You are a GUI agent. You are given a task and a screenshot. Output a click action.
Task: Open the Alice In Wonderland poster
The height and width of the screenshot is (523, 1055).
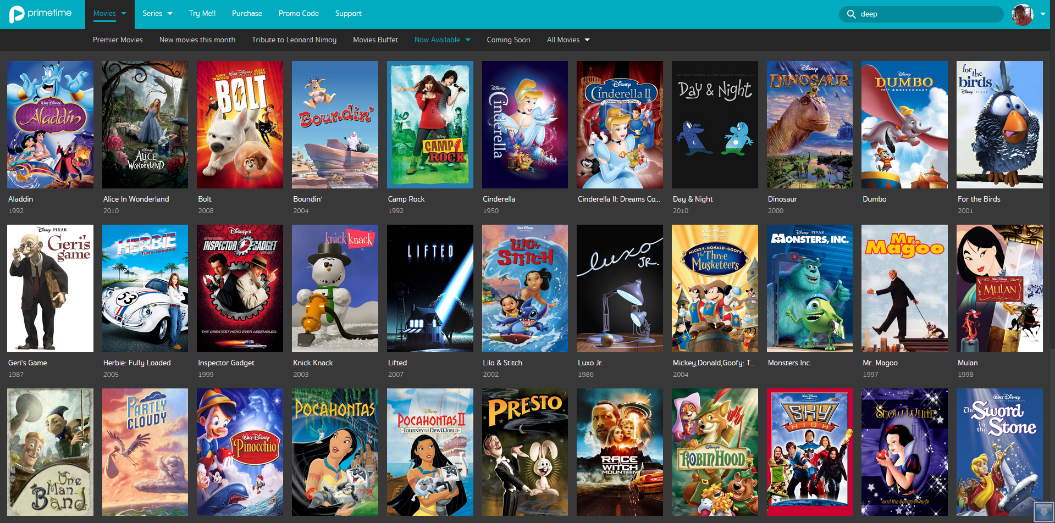click(145, 125)
